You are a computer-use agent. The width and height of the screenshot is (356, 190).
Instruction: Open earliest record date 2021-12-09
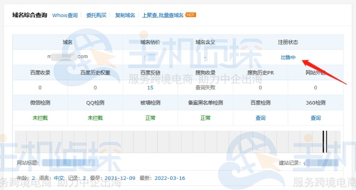pos(120,178)
